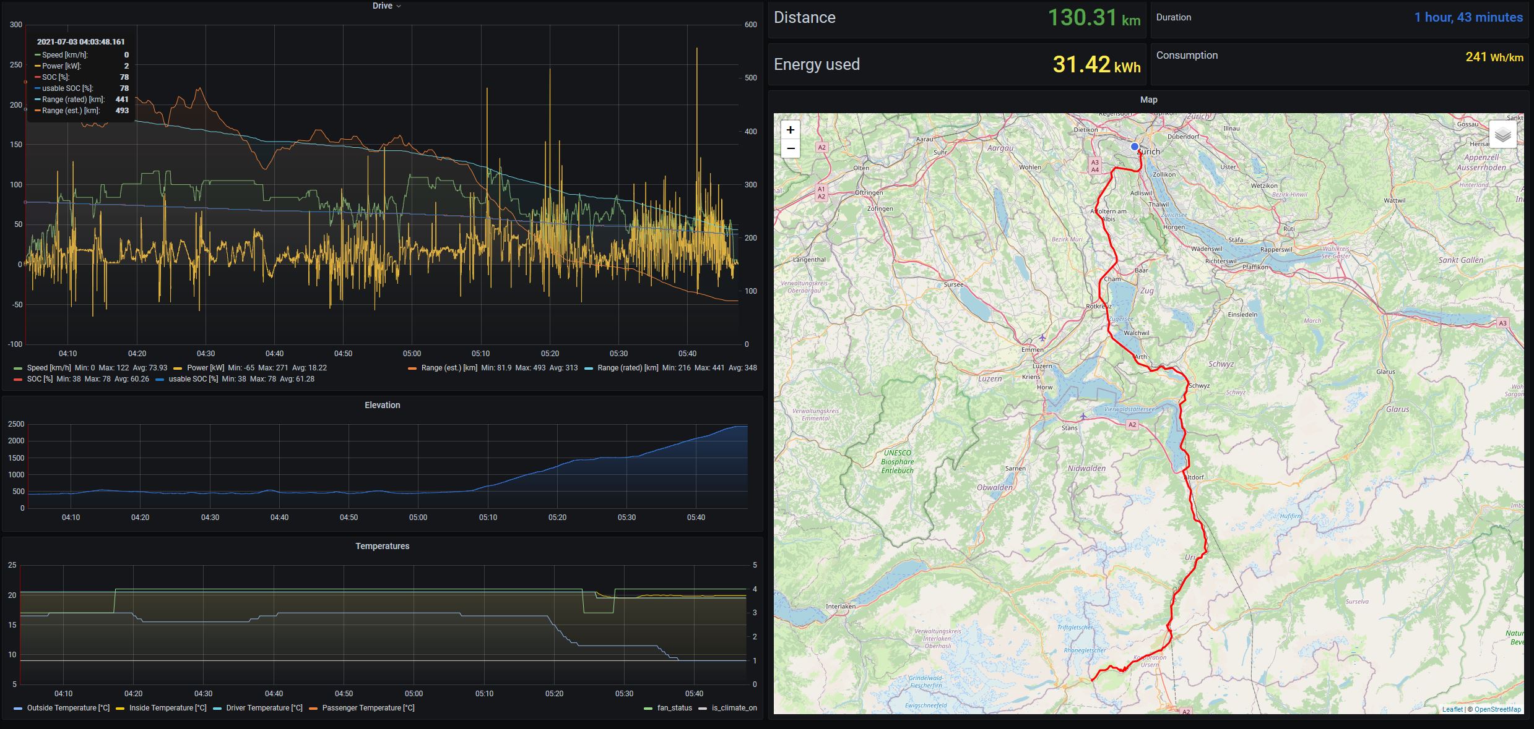Click the Inside Temperature yellow legend swatch
Image resolution: width=1534 pixels, height=729 pixels.
tap(120, 708)
